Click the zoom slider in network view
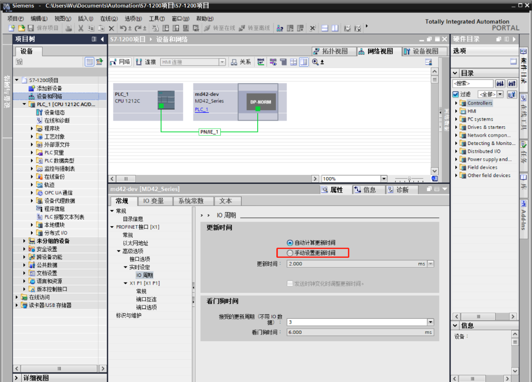This screenshot has width=532, height=382. 409,179
